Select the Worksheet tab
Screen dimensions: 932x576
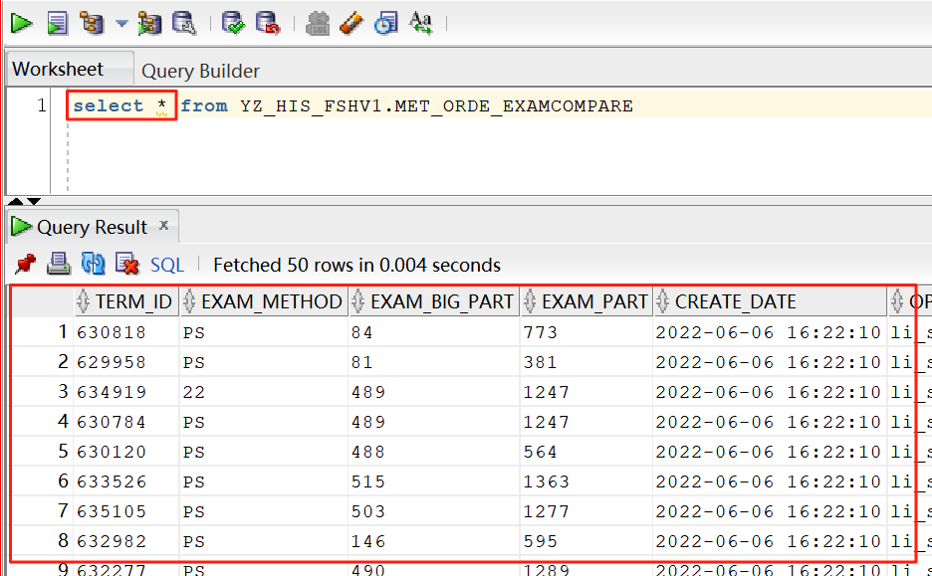click(58, 70)
